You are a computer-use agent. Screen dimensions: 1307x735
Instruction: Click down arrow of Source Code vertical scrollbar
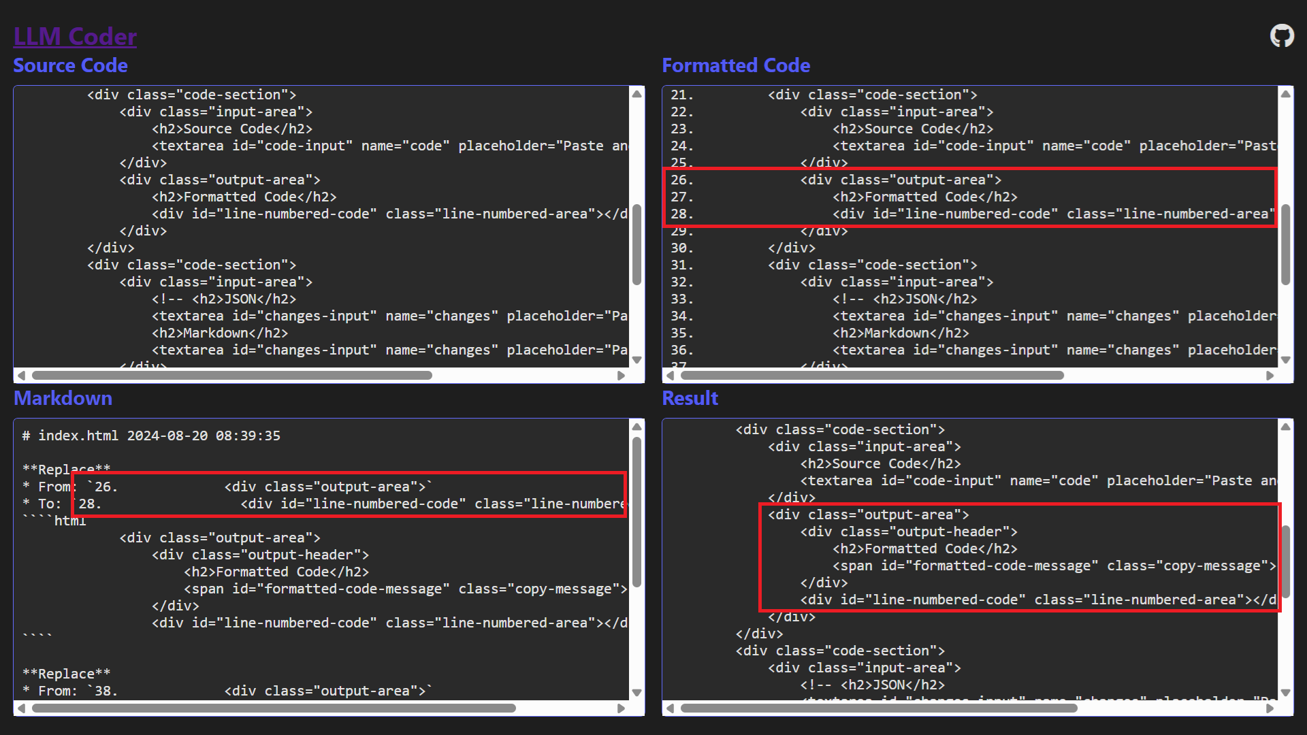[636, 360]
